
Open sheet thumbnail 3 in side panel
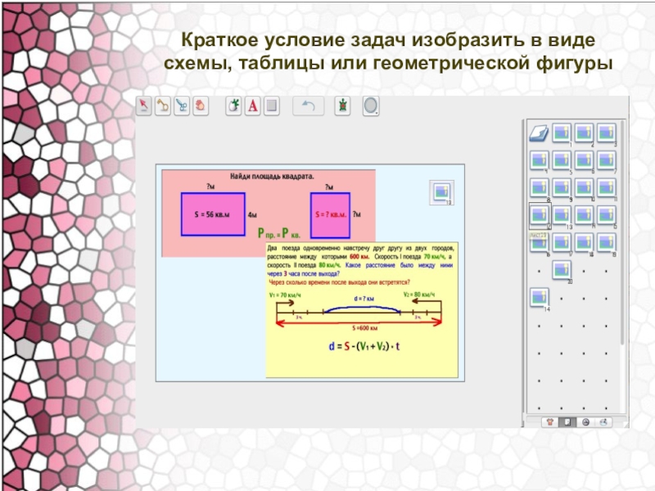tap(606, 133)
